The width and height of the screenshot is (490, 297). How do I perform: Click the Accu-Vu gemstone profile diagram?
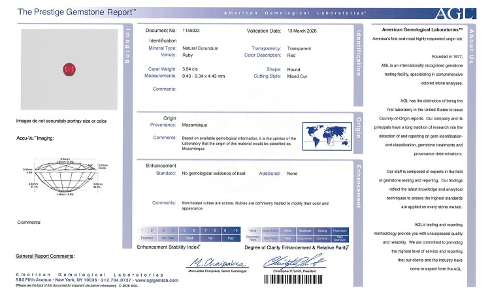(65, 176)
